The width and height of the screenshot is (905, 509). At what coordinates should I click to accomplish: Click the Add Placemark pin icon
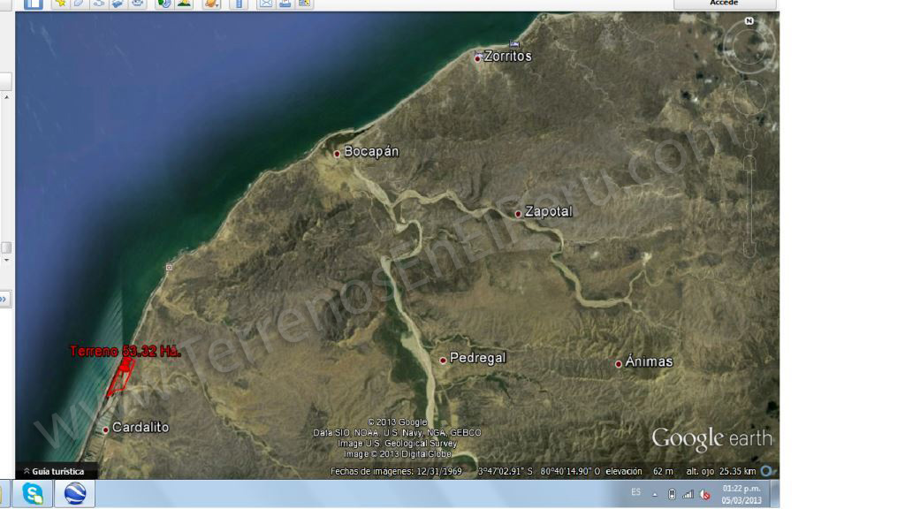[60, 4]
